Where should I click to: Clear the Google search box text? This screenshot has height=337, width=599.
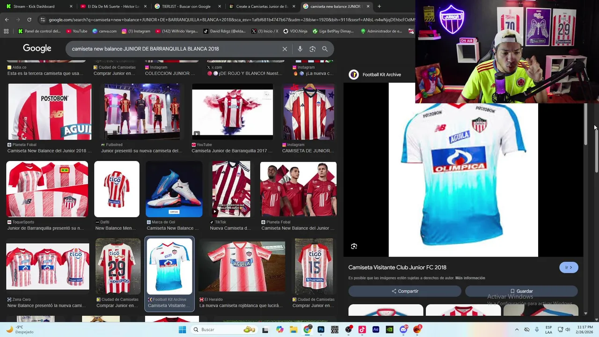click(285, 49)
